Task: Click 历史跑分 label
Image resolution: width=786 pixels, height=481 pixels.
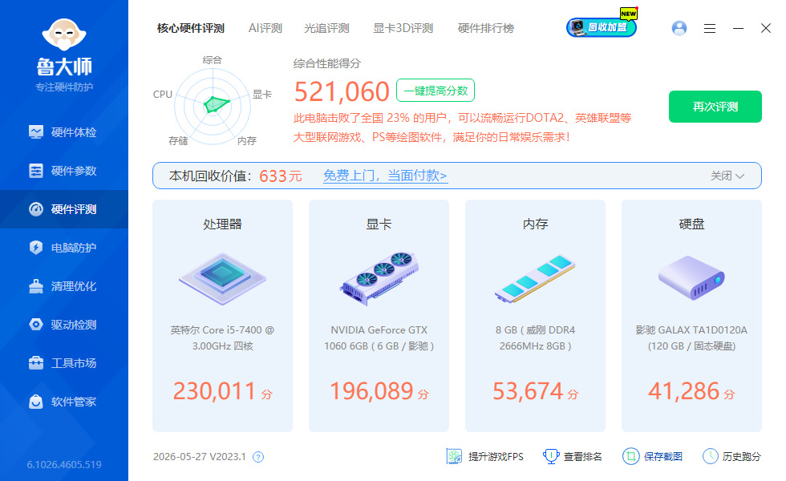Action: (x=741, y=456)
